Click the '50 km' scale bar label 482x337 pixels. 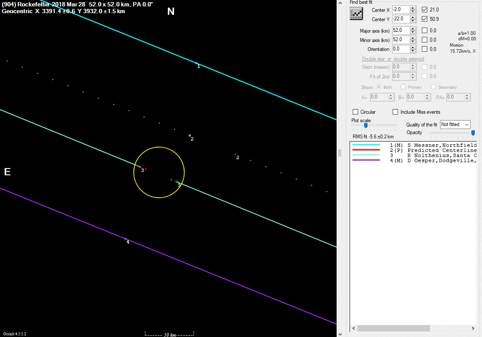point(170,334)
